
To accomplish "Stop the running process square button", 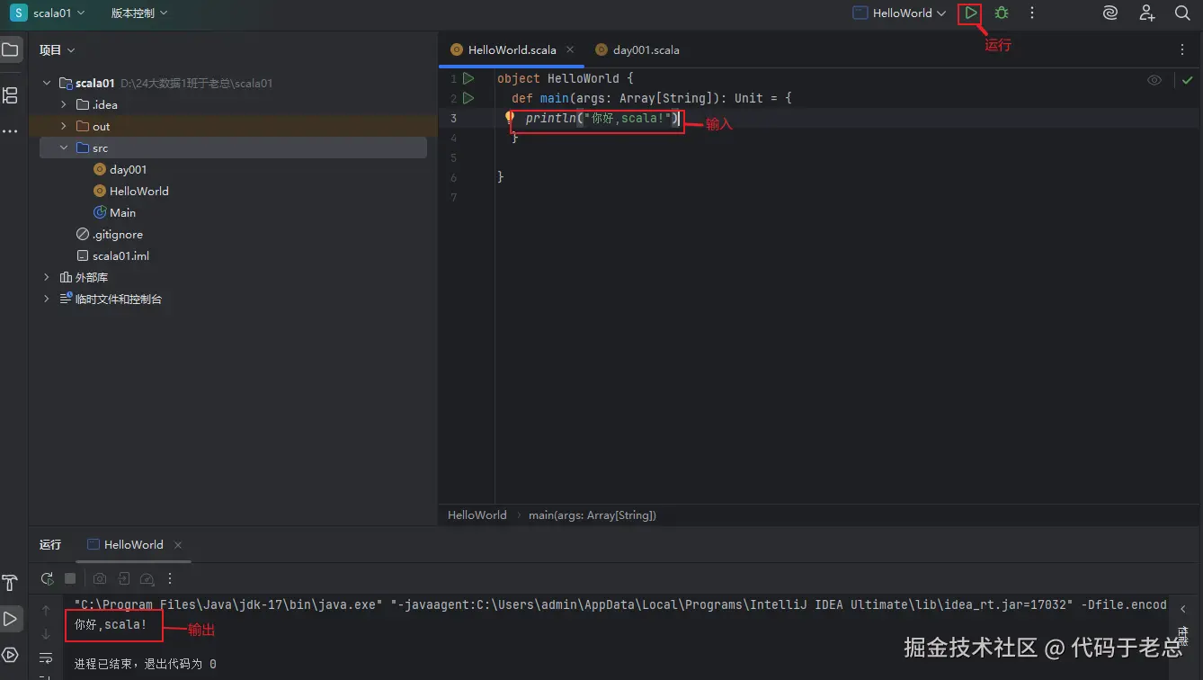I will pyautogui.click(x=70, y=579).
